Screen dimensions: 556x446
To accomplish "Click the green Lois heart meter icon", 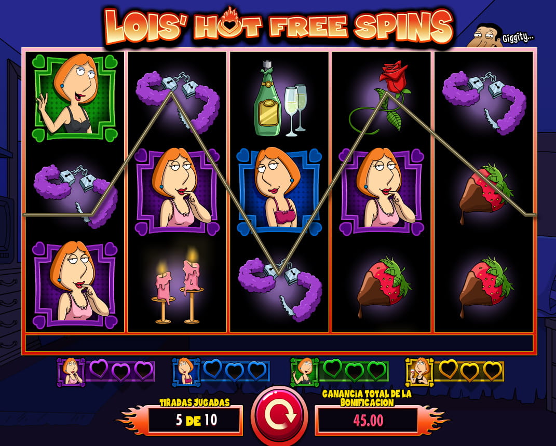I will (x=304, y=372).
